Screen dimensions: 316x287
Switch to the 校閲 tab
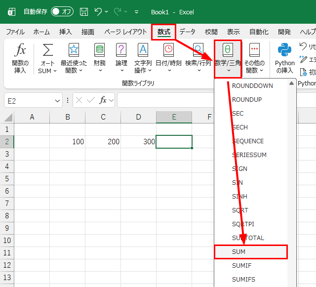pyautogui.click(x=211, y=32)
